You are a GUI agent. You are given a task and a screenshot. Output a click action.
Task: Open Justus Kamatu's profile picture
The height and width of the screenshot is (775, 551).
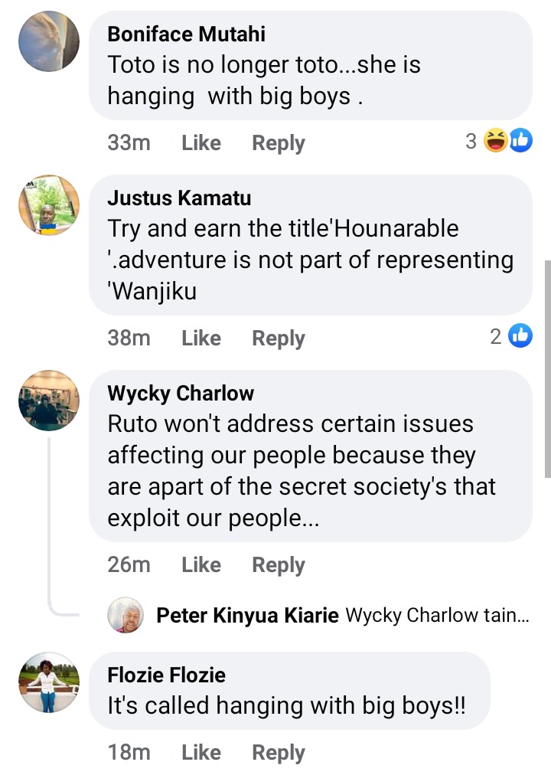tap(49, 205)
